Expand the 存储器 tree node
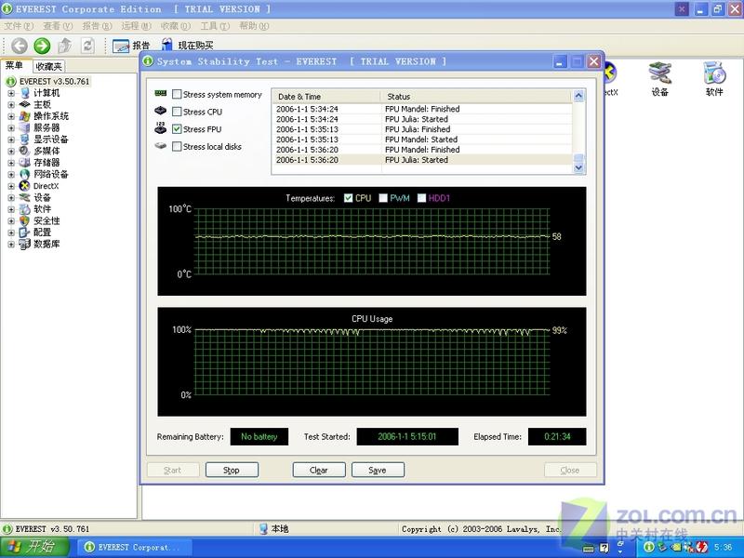744x558 pixels. click(x=11, y=163)
